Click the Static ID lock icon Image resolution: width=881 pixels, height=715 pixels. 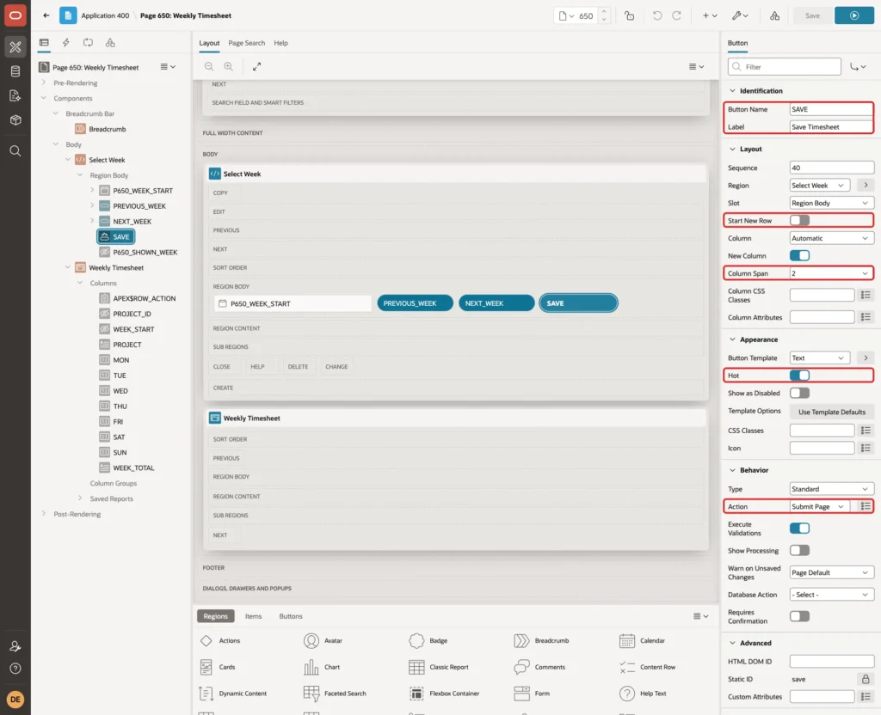coord(866,679)
